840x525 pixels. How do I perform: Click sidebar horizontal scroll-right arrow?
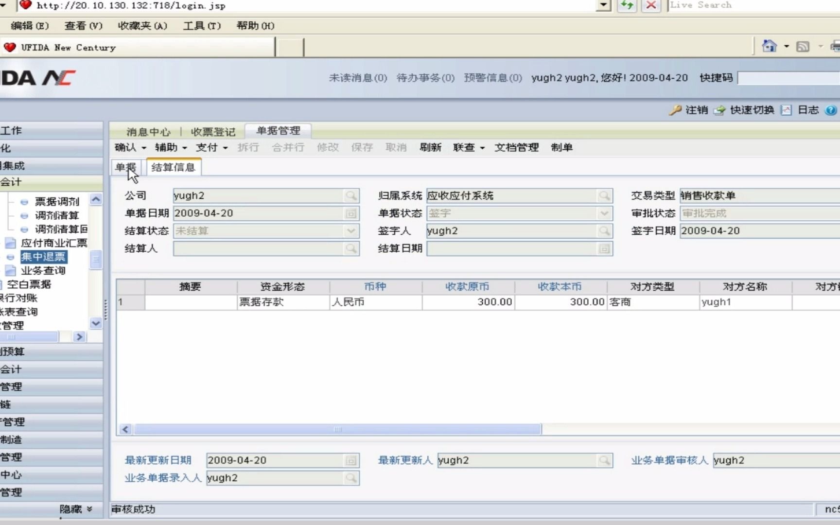[80, 337]
